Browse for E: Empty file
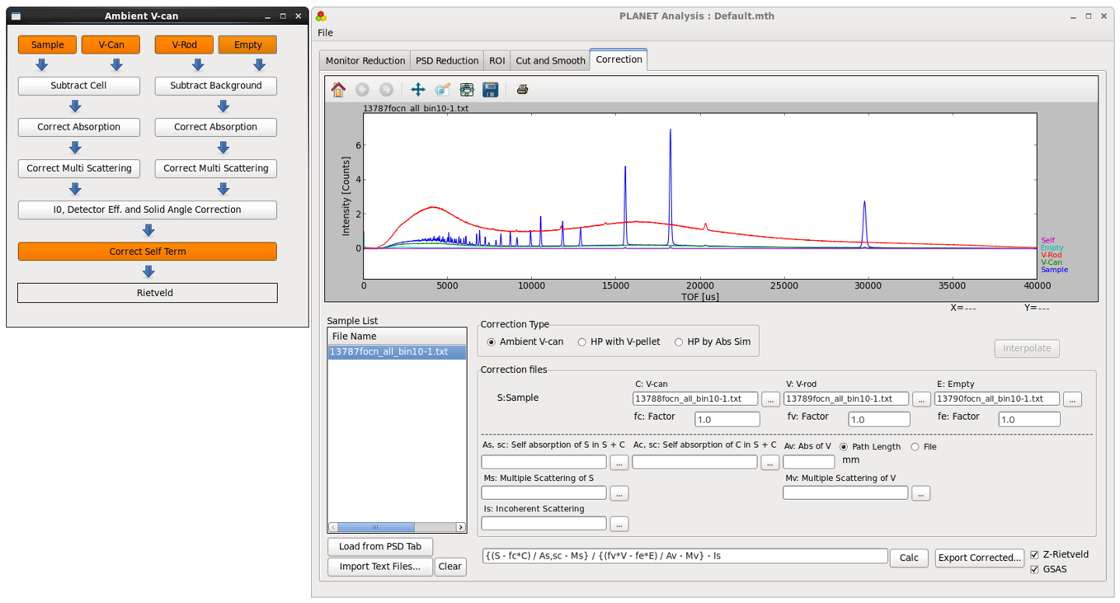The height and width of the screenshot is (603, 1120). click(x=1072, y=399)
